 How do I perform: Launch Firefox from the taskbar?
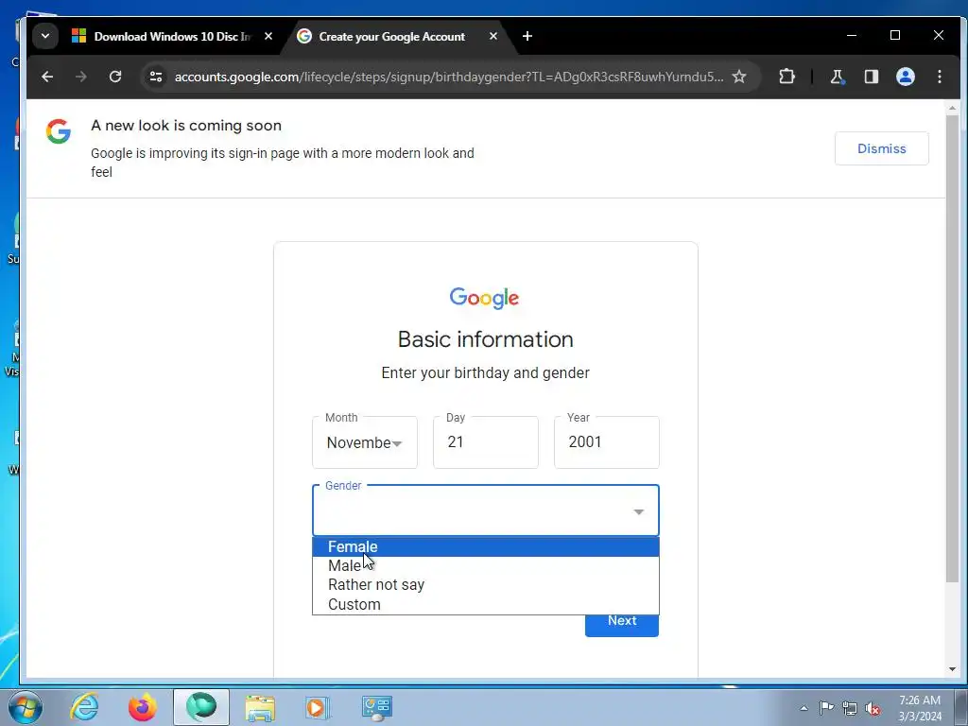pyautogui.click(x=143, y=707)
